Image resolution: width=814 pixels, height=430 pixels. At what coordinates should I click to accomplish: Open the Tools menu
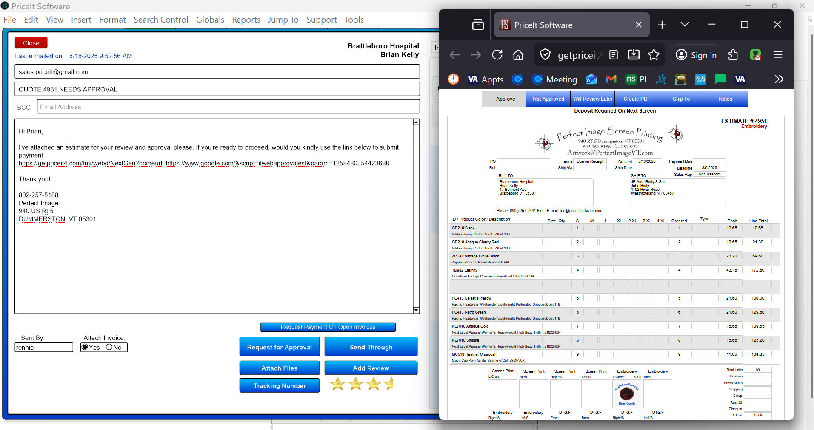point(354,20)
